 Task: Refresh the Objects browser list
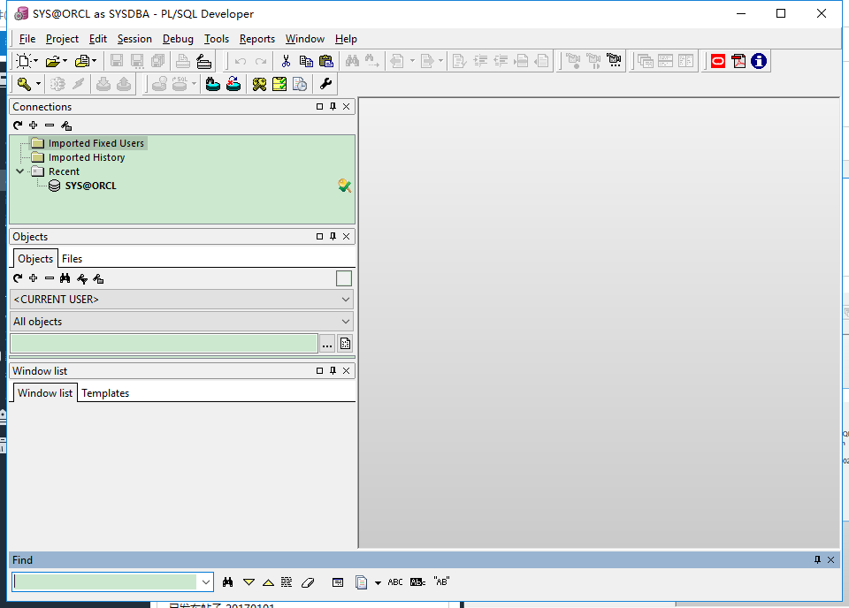(18, 278)
